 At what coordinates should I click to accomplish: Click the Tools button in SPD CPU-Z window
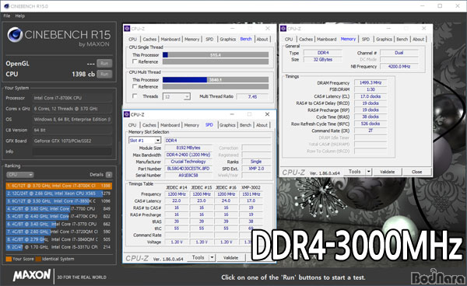[x=198, y=257]
